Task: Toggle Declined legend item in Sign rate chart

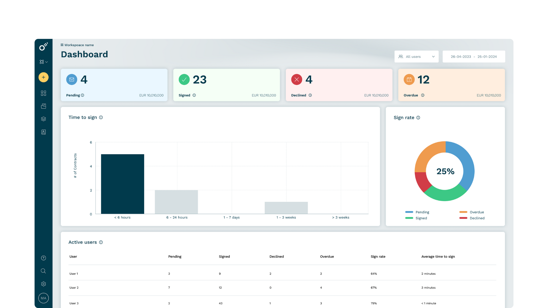Action: 472,218
